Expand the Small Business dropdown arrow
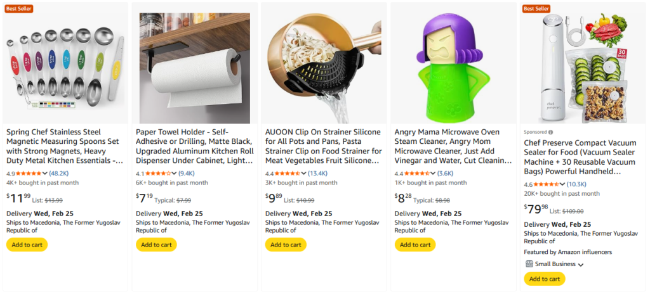Screen dimensions: 650x294 (x=581, y=265)
